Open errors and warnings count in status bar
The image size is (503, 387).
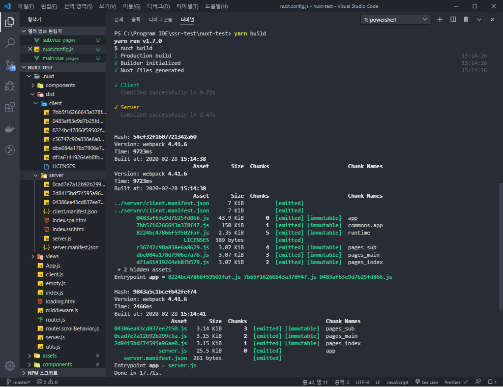pyautogui.click(x=47, y=382)
